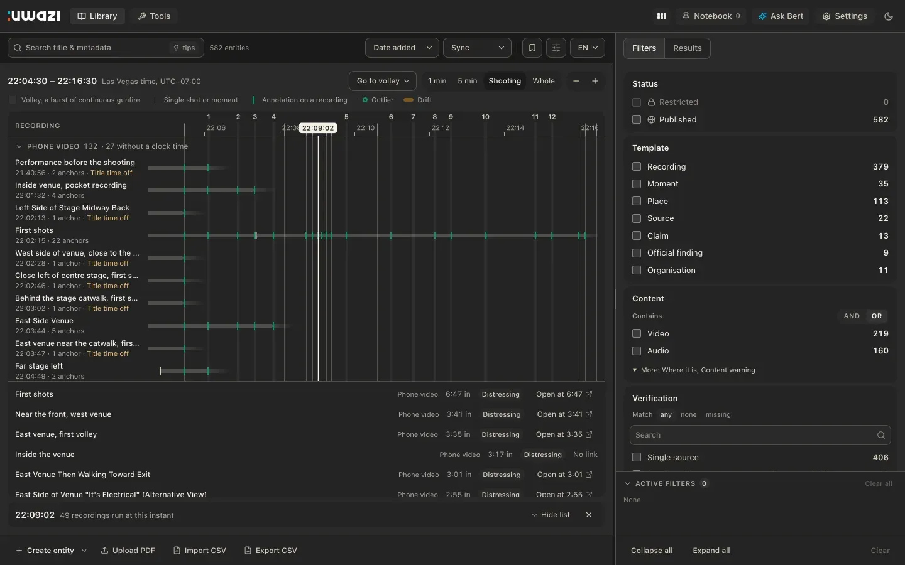Zoom in the timeline with plus

(x=595, y=81)
